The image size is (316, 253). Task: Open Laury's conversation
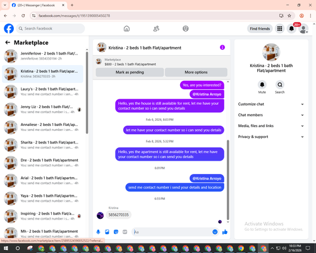click(43, 92)
